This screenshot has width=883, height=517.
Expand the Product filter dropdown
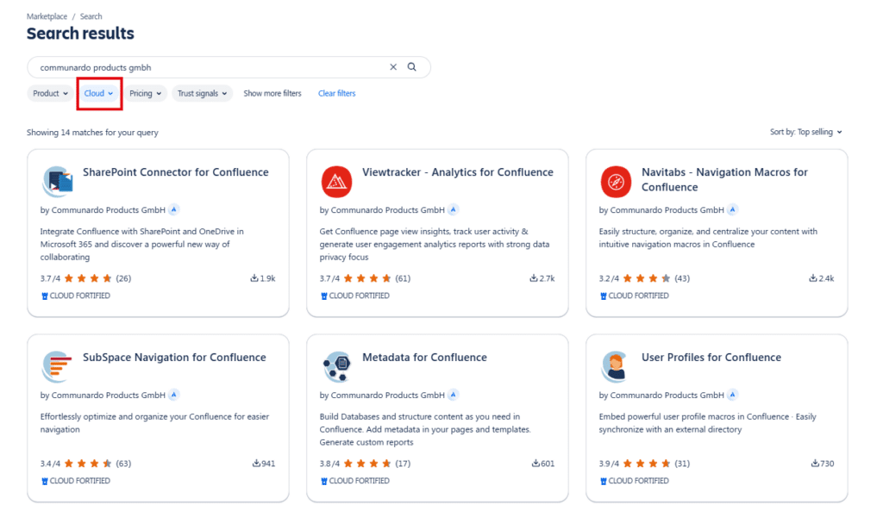coord(50,93)
